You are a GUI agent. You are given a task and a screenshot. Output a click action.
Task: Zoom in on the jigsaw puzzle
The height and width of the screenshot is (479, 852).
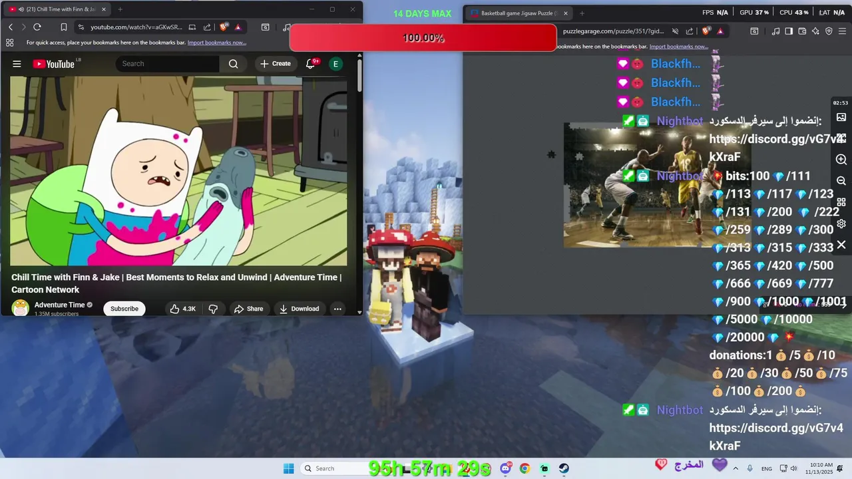[x=841, y=160]
